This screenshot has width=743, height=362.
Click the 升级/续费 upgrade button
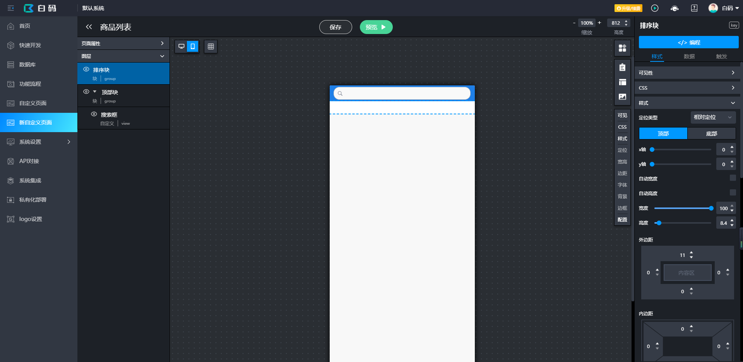[628, 8]
